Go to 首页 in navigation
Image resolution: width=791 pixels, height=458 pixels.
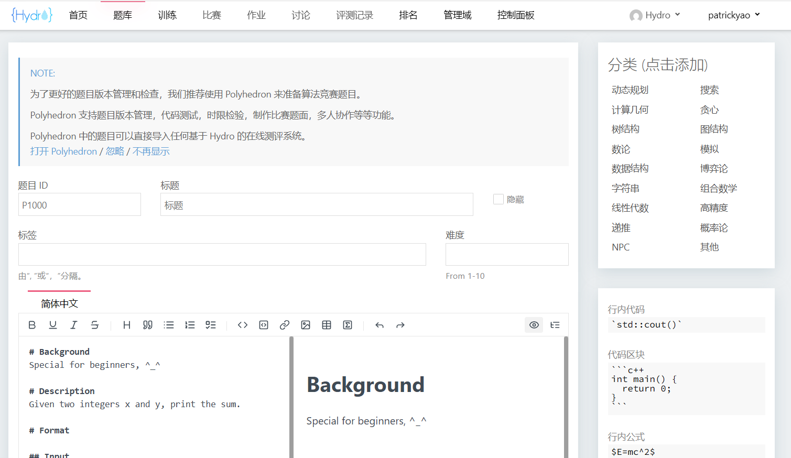pyautogui.click(x=78, y=15)
